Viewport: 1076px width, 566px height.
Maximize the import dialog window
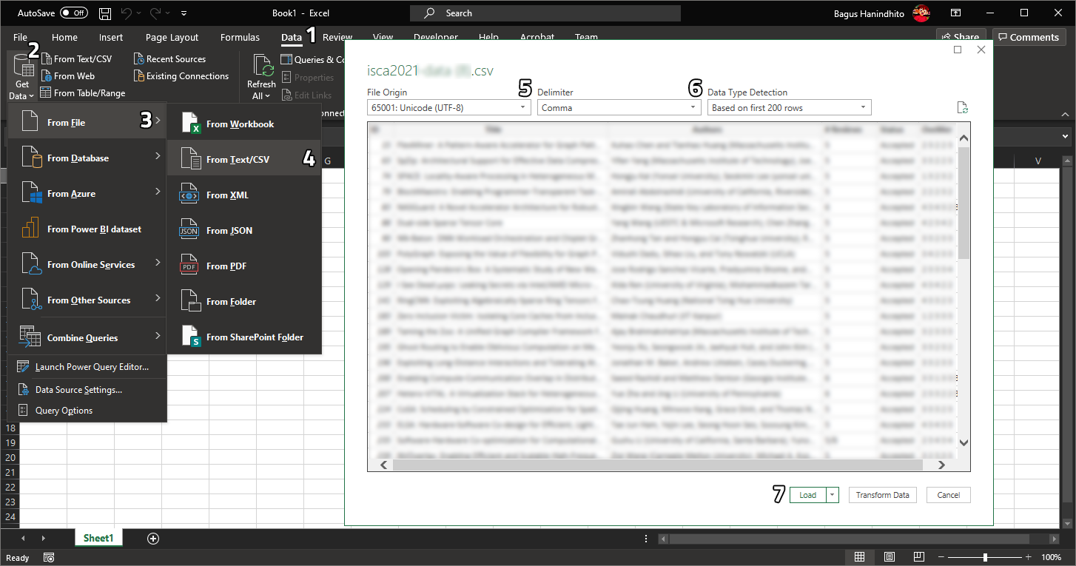point(958,50)
